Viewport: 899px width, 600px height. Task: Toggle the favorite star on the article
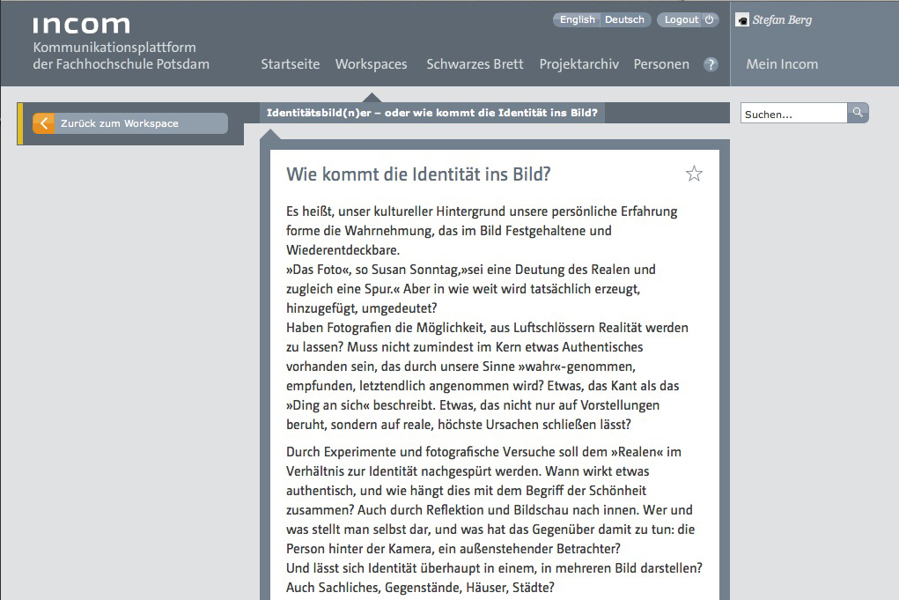pyautogui.click(x=694, y=174)
